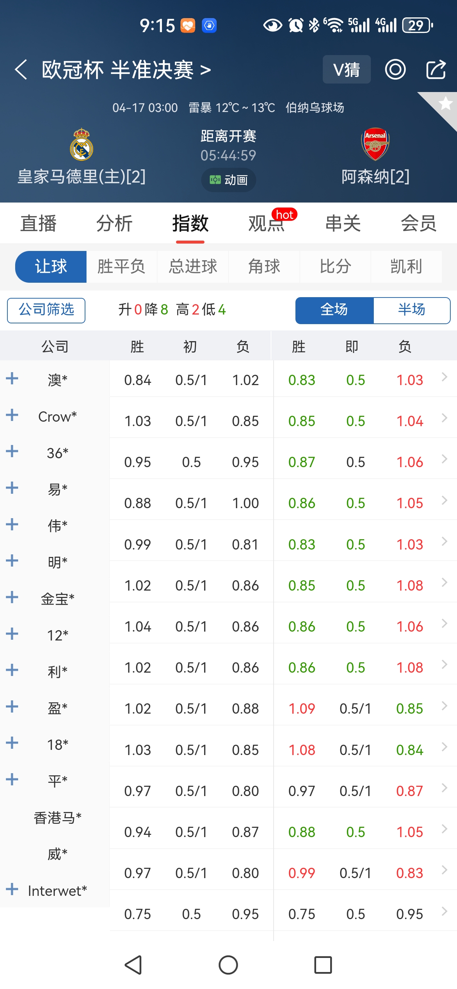Open the 会员 tab
The height and width of the screenshot is (989, 457).
[419, 224]
